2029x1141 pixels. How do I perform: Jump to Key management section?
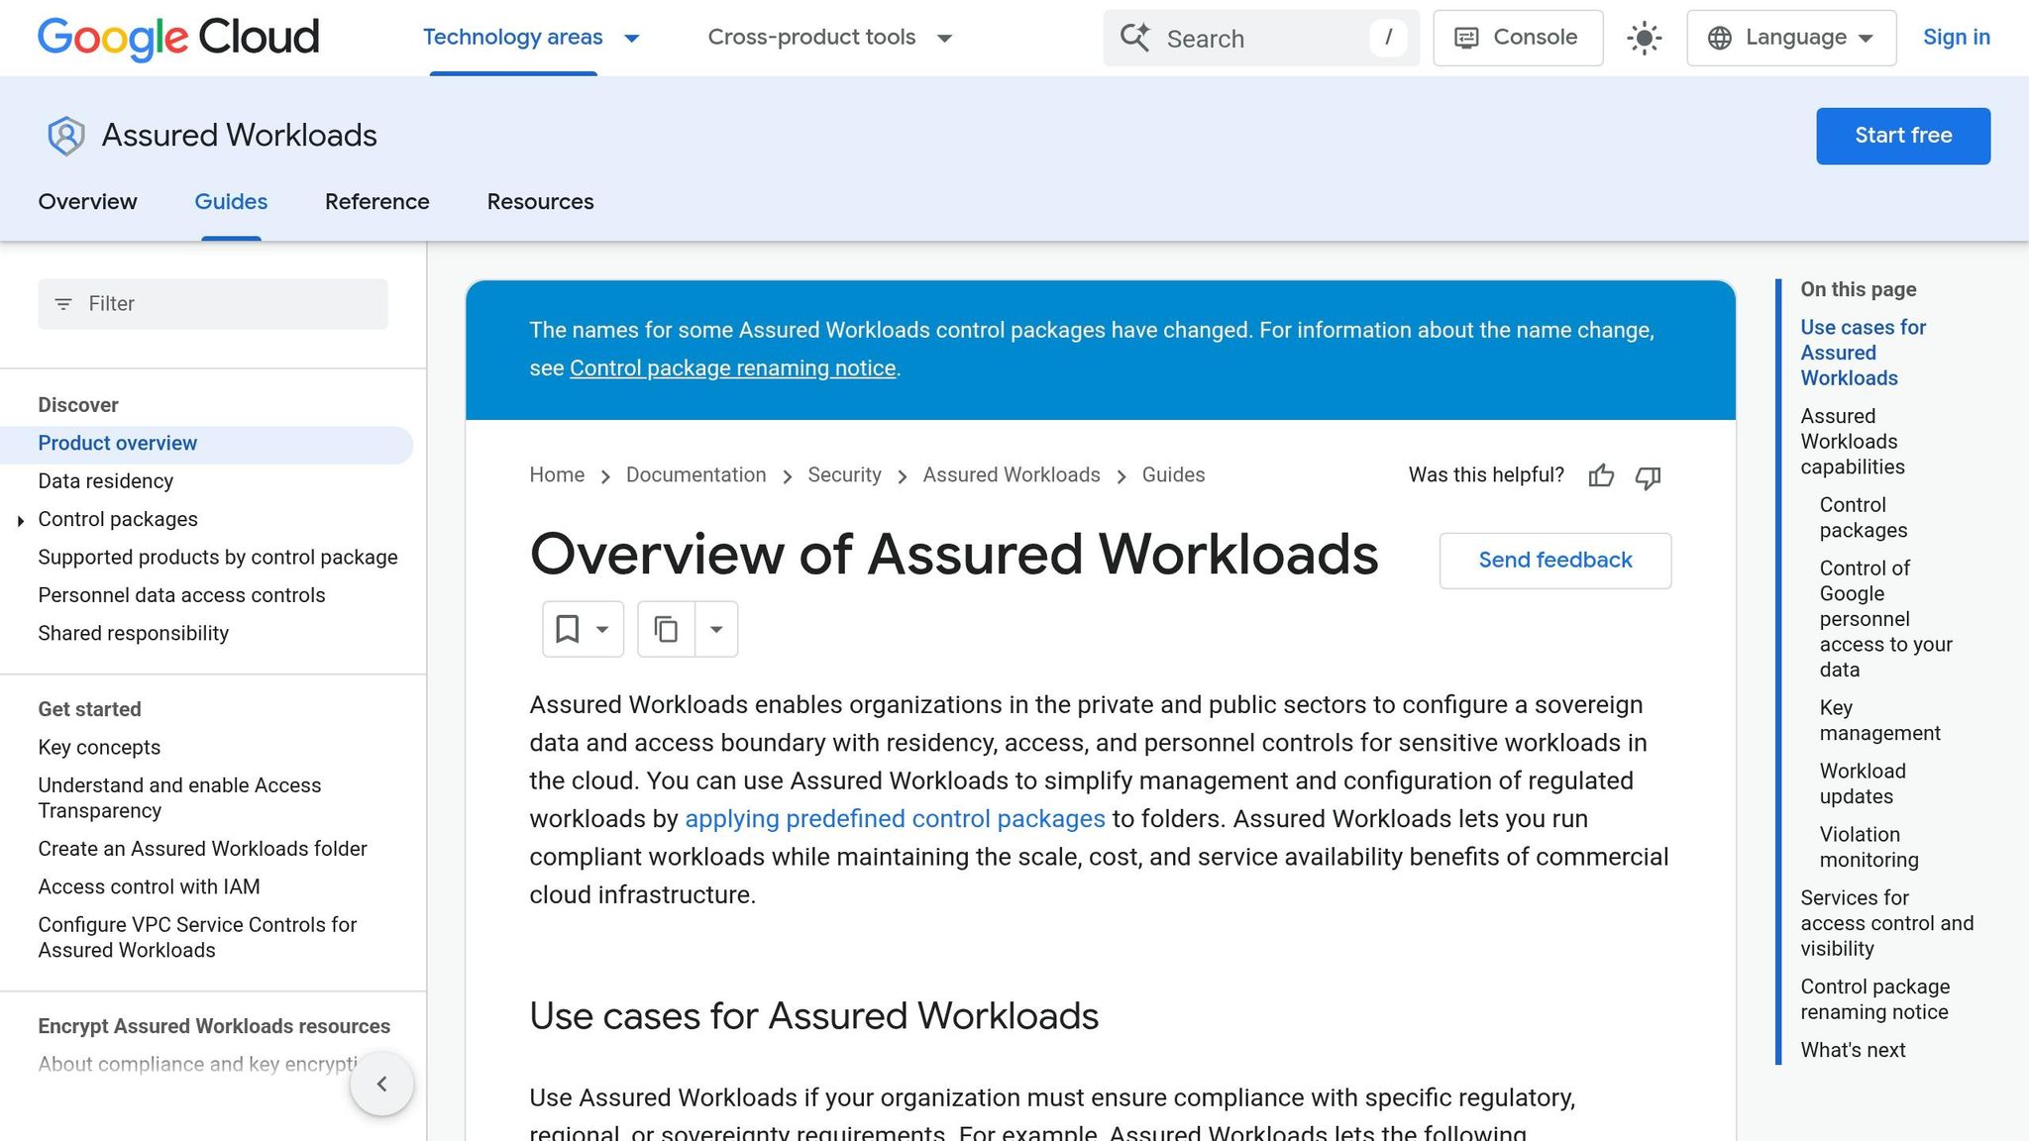[x=1879, y=721]
